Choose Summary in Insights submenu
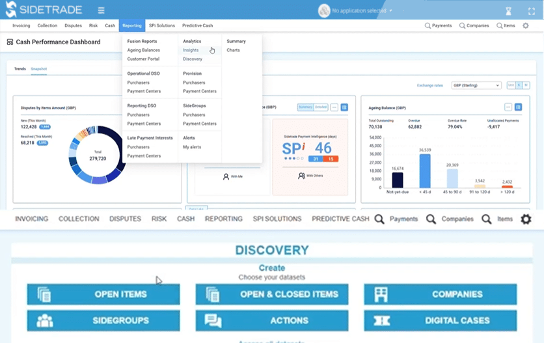Screen dimensions: 544x343 [x=236, y=41]
